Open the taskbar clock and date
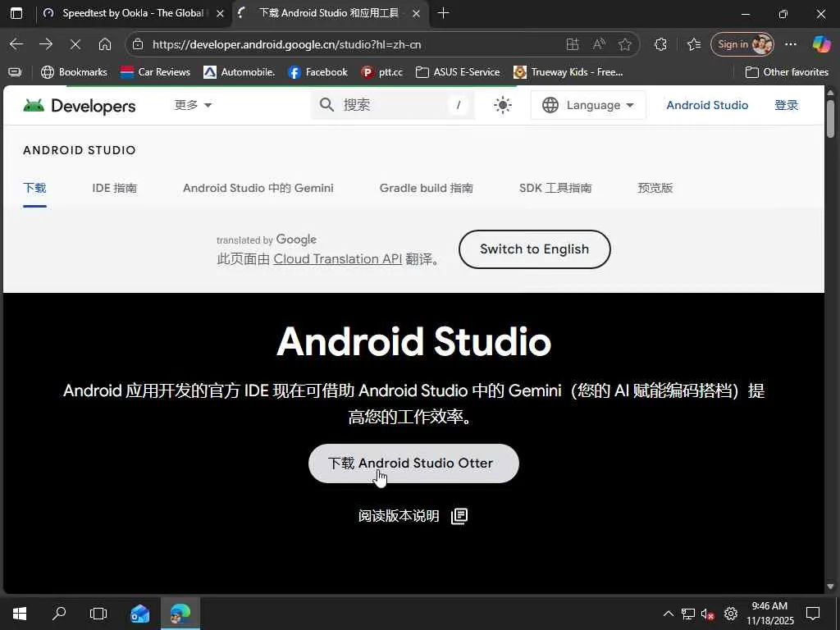This screenshot has width=840, height=630. coord(769,614)
